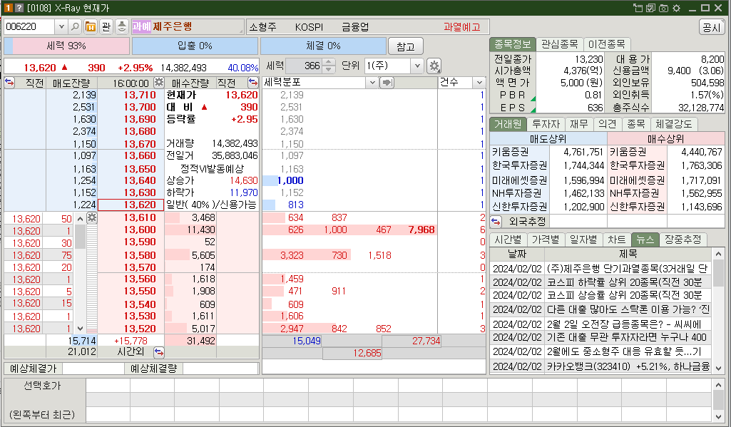Expand the 세력분포 dropdown
The image size is (731, 427).
pyautogui.click(x=372, y=83)
